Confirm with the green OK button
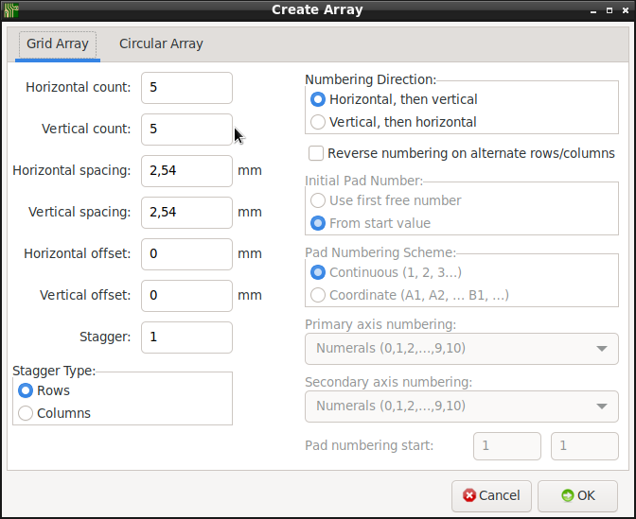Screen dimensions: 636x519 pos(577,496)
